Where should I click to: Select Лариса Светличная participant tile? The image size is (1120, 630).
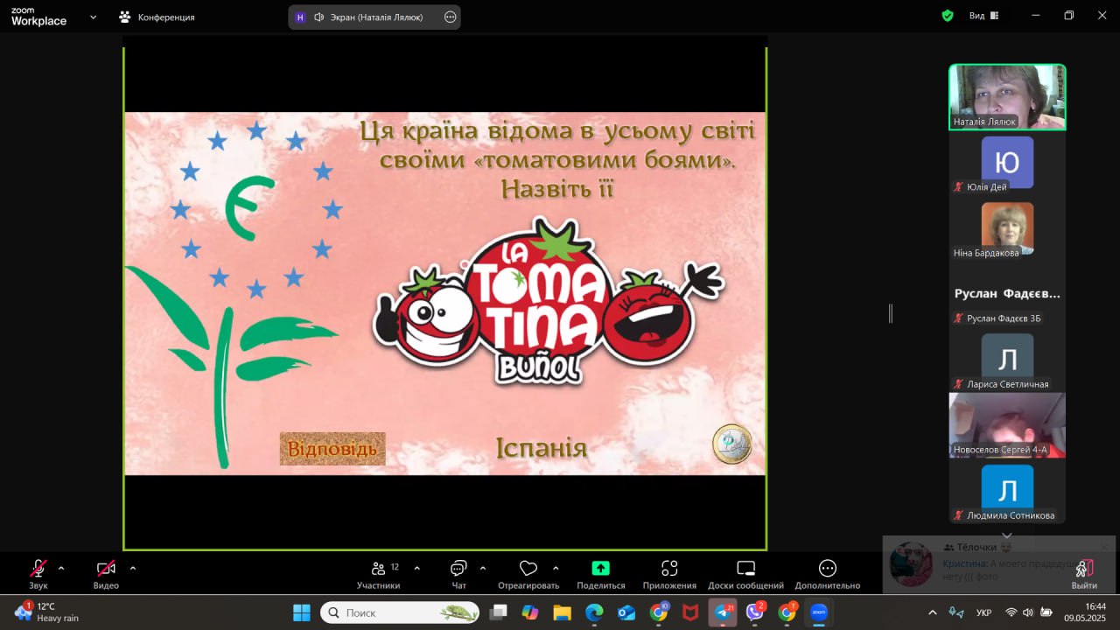pos(1007,361)
